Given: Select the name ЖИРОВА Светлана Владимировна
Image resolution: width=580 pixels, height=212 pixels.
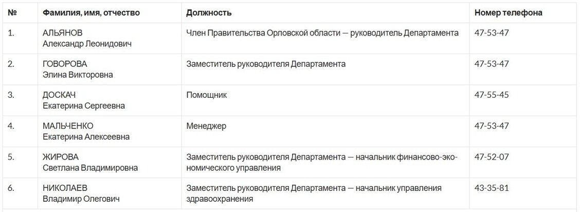Looking at the screenshot, I should tap(90, 163).
